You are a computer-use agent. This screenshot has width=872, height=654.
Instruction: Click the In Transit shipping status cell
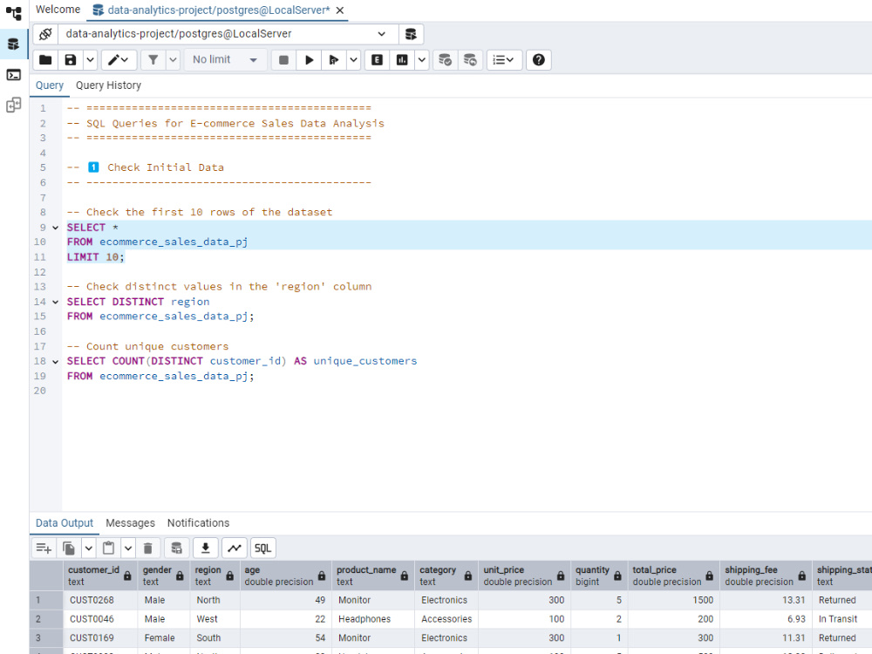click(841, 619)
